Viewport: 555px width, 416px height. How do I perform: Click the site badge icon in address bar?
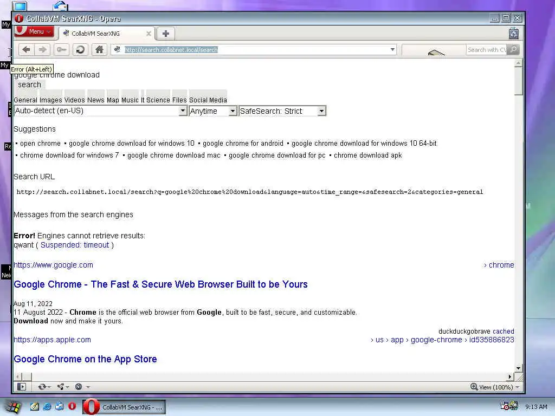coord(118,49)
